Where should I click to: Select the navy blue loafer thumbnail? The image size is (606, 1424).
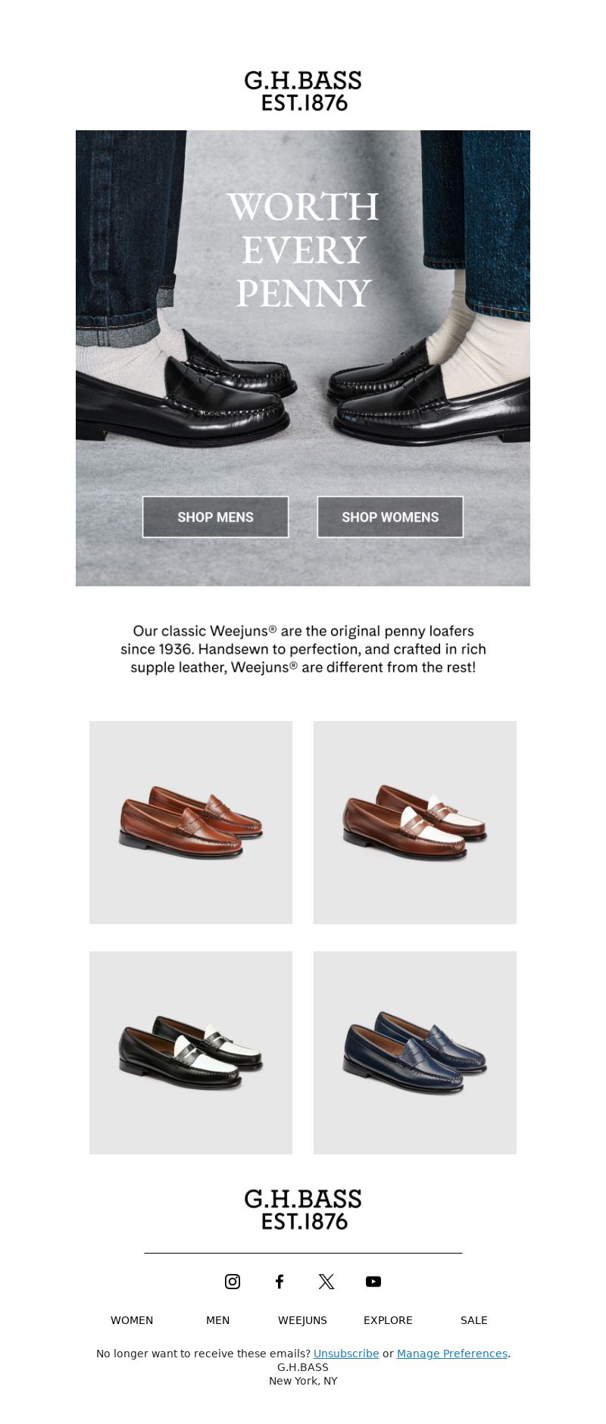pyautogui.click(x=415, y=1052)
